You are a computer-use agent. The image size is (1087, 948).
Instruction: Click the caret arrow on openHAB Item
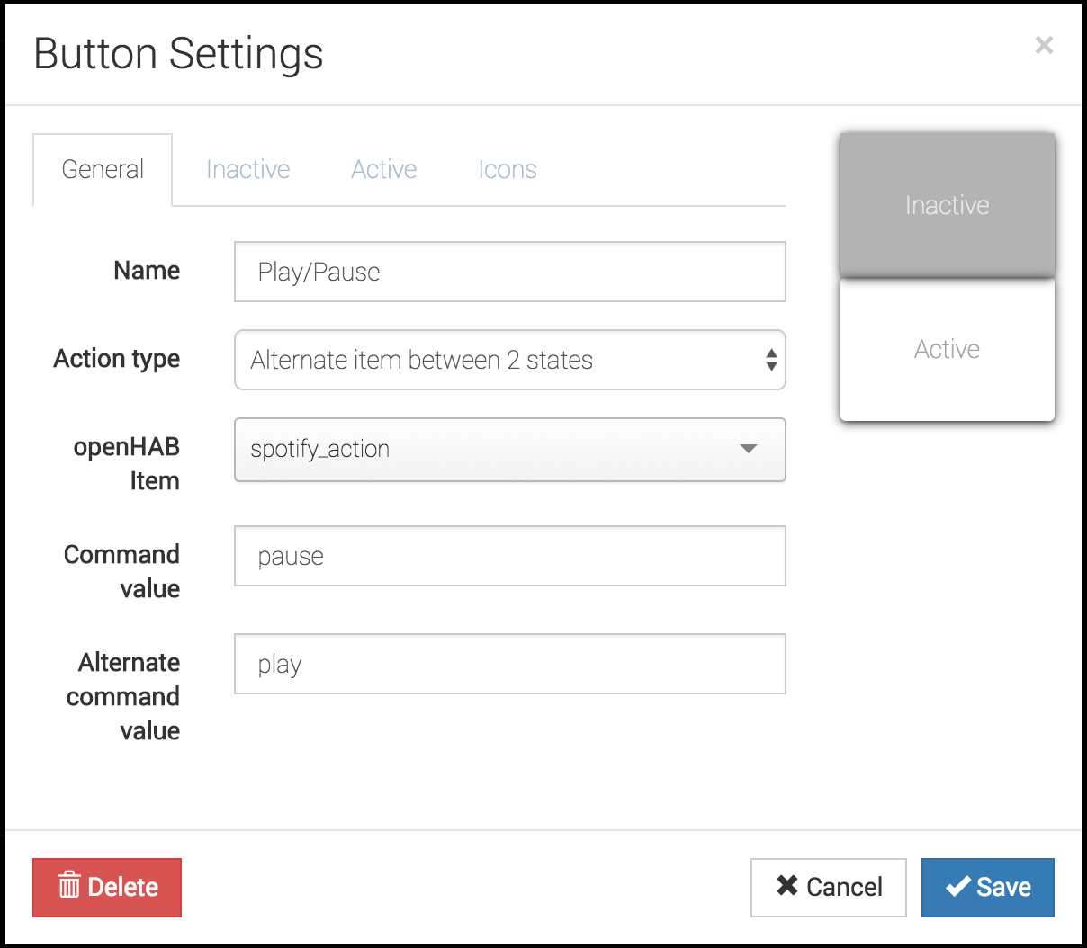[x=748, y=449]
